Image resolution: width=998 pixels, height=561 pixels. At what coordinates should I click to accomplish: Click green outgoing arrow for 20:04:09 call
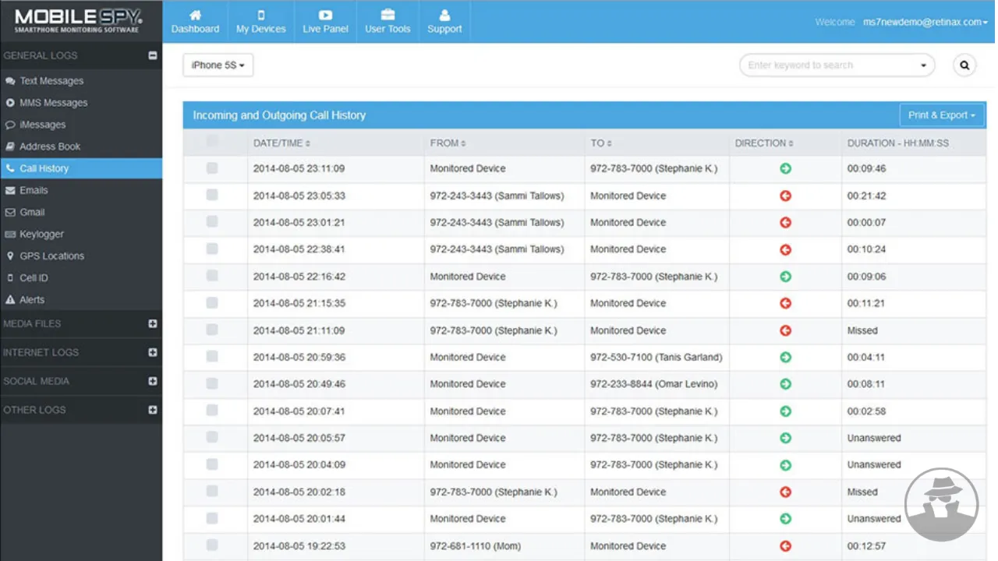point(785,465)
